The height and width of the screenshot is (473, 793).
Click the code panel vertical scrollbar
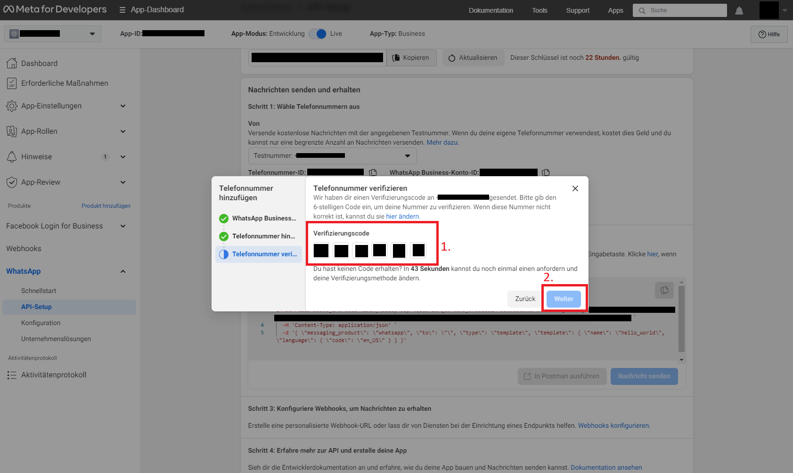pos(681,320)
